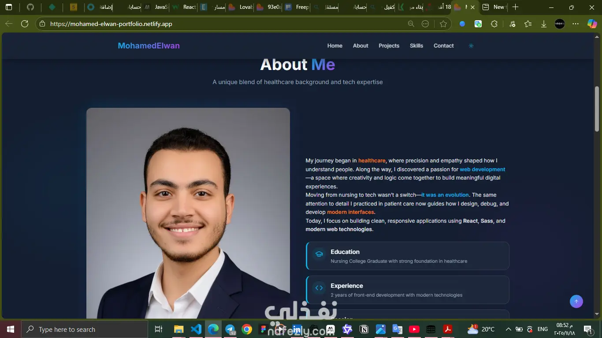Switch the ENG input language indicator
The image size is (602, 338).
543,329
